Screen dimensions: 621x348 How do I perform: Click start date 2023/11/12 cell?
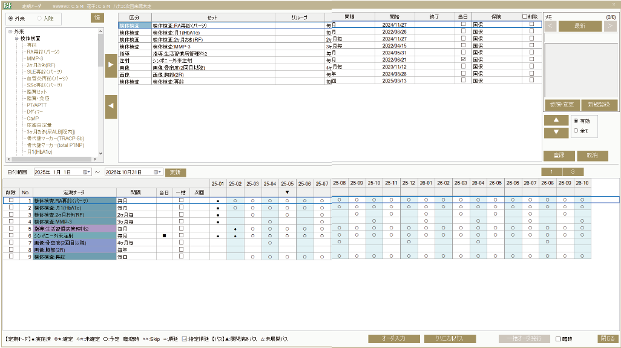pos(395,67)
